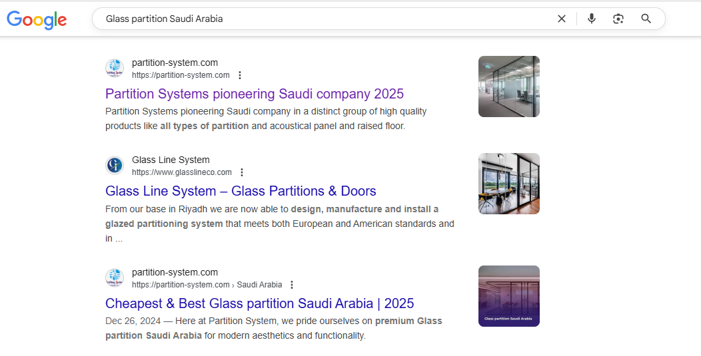The width and height of the screenshot is (701, 356).
Task: Click the Dec 26, 2024 date snippet
Action: click(x=133, y=321)
